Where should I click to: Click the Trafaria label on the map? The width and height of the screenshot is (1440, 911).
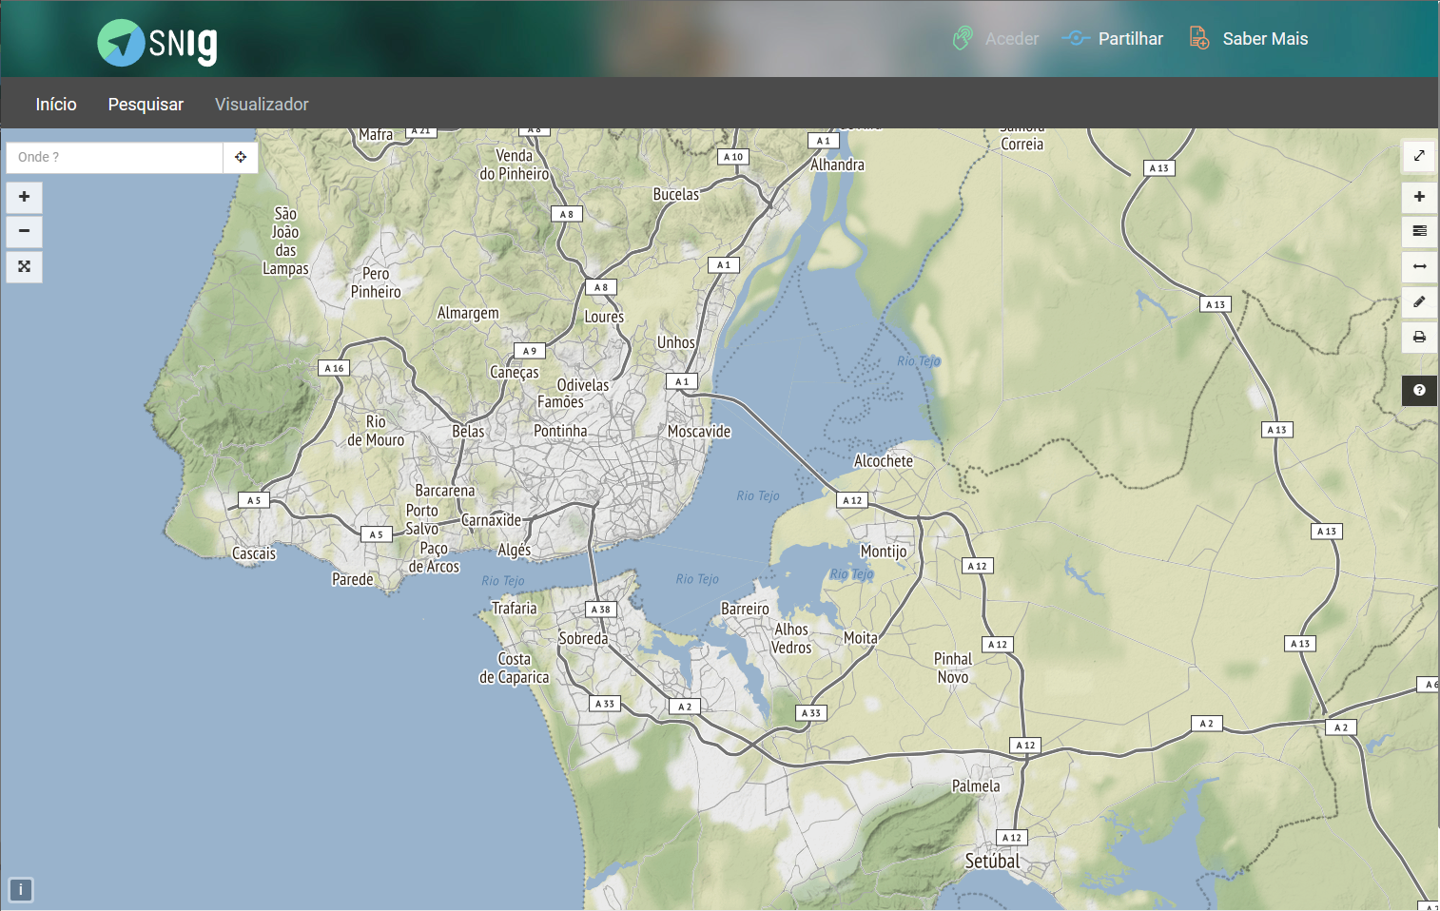click(514, 609)
